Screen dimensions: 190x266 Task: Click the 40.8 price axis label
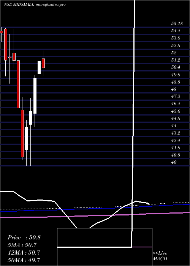[176, 155]
